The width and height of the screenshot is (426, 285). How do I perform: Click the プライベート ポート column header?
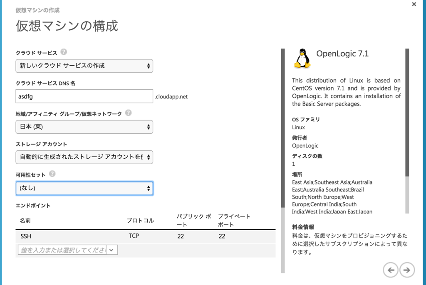[234, 221]
